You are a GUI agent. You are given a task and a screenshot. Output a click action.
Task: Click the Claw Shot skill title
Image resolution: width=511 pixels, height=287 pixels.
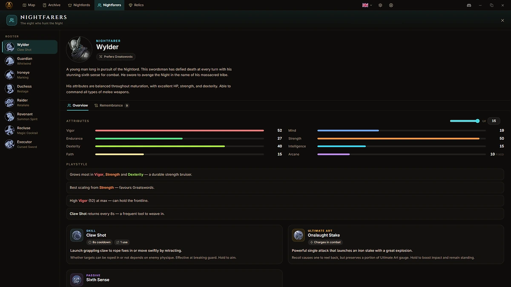(96, 235)
